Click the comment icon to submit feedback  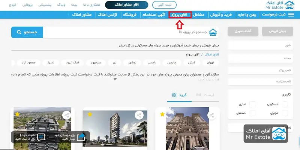(41, 137)
